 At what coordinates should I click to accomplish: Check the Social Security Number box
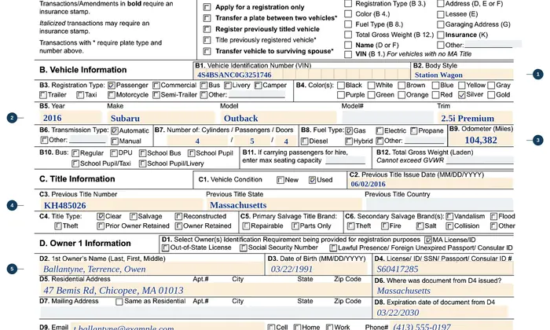[244, 248]
